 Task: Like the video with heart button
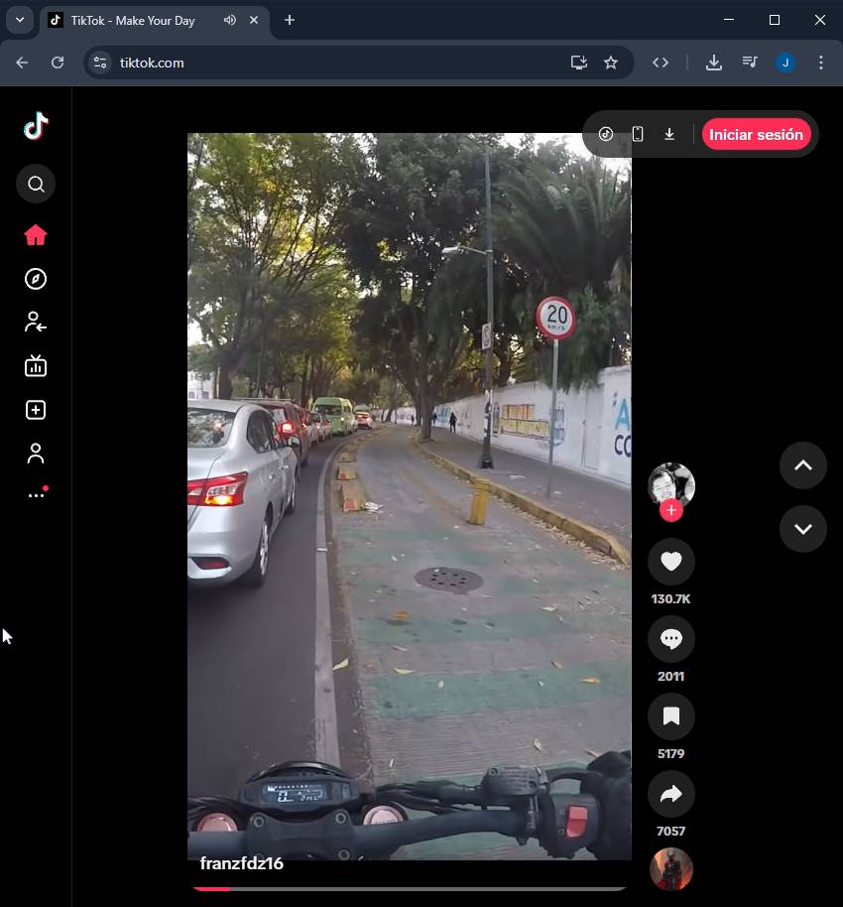point(671,562)
